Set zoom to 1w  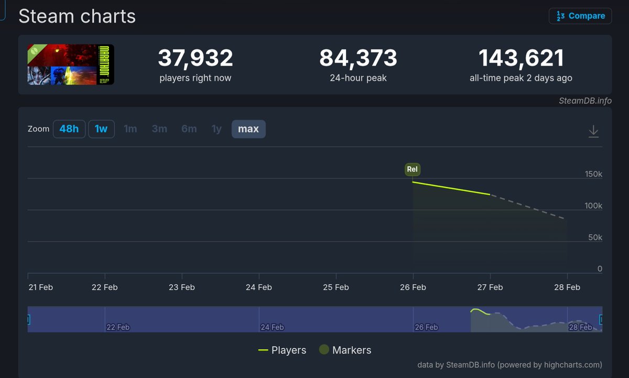[101, 129]
